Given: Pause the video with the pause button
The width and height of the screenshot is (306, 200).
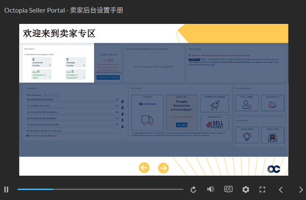Looking at the screenshot, I should [6, 190].
